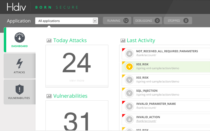This screenshot has height=131, width=210.
Task: Click the Vulnerabilities section chart icon
Action: click(x=49, y=96)
